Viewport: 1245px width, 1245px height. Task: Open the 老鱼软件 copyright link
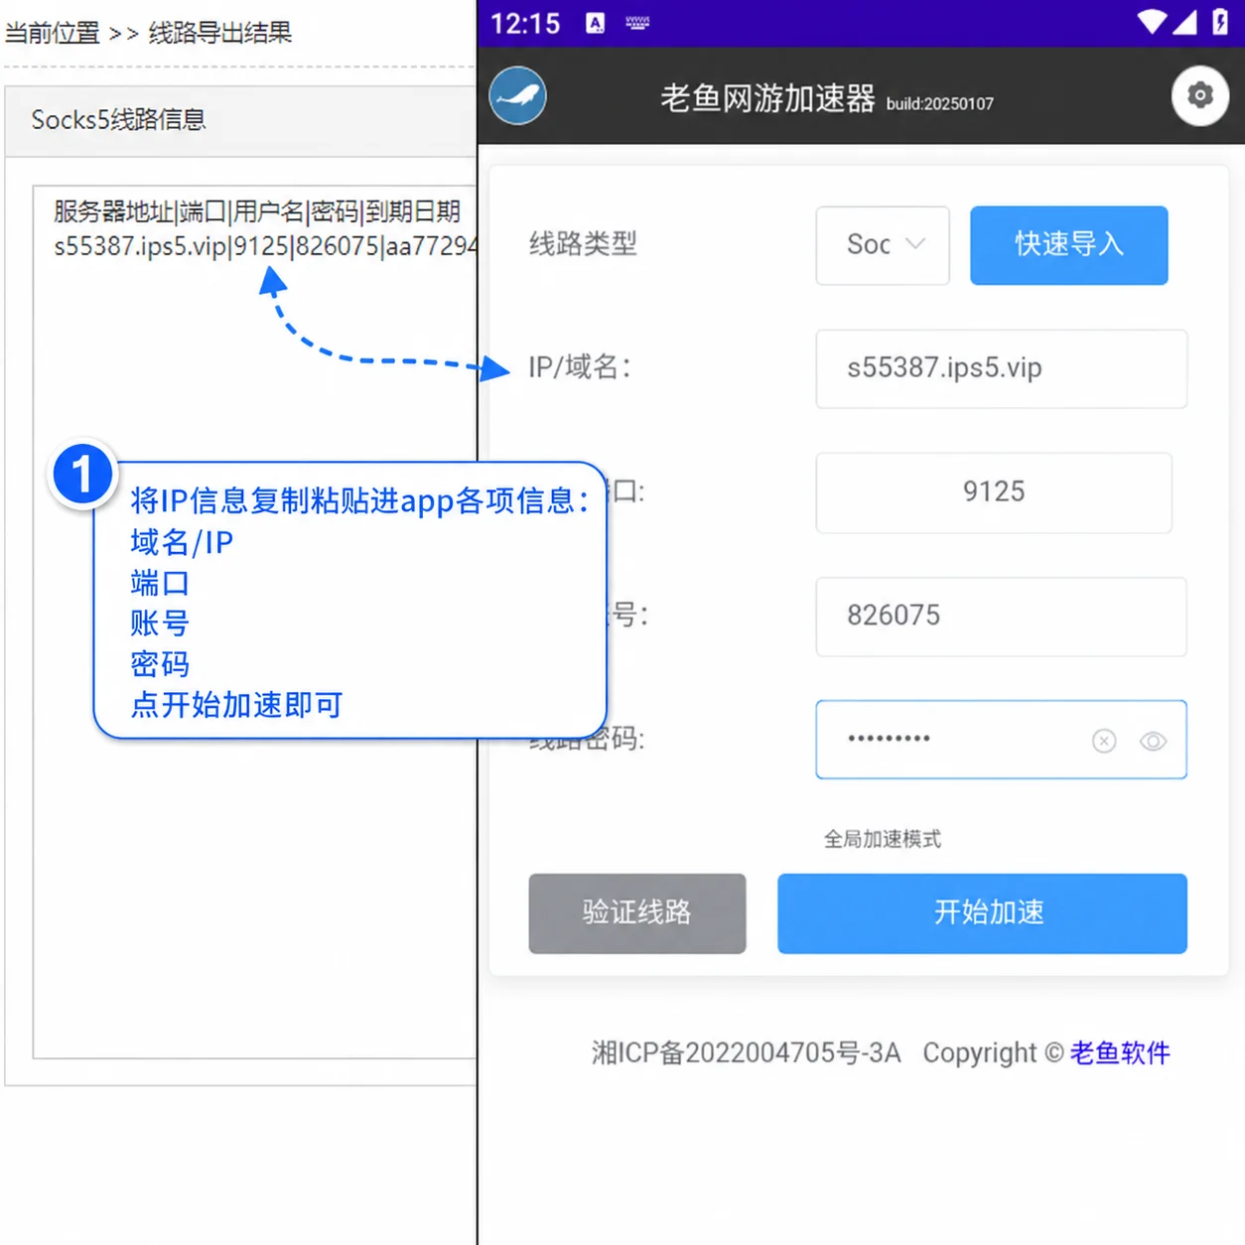pos(1120,1052)
